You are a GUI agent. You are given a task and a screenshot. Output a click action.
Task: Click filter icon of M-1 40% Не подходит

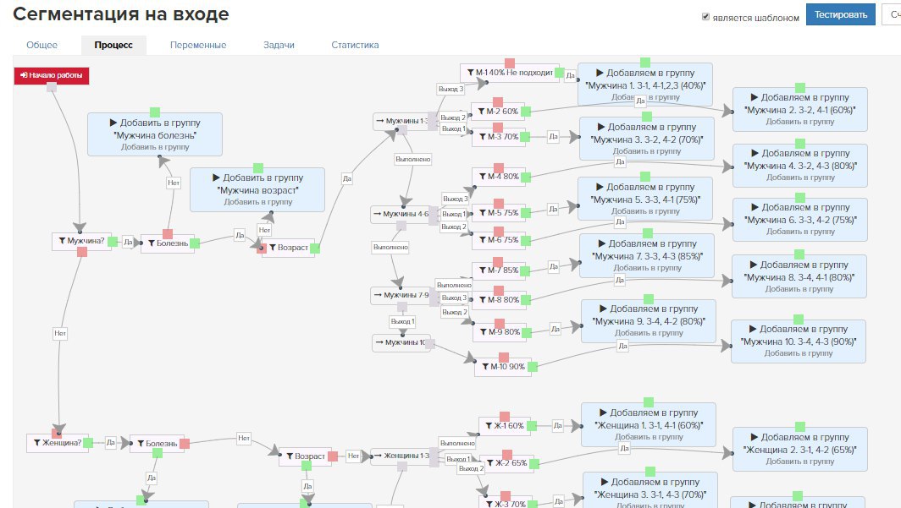click(470, 72)
